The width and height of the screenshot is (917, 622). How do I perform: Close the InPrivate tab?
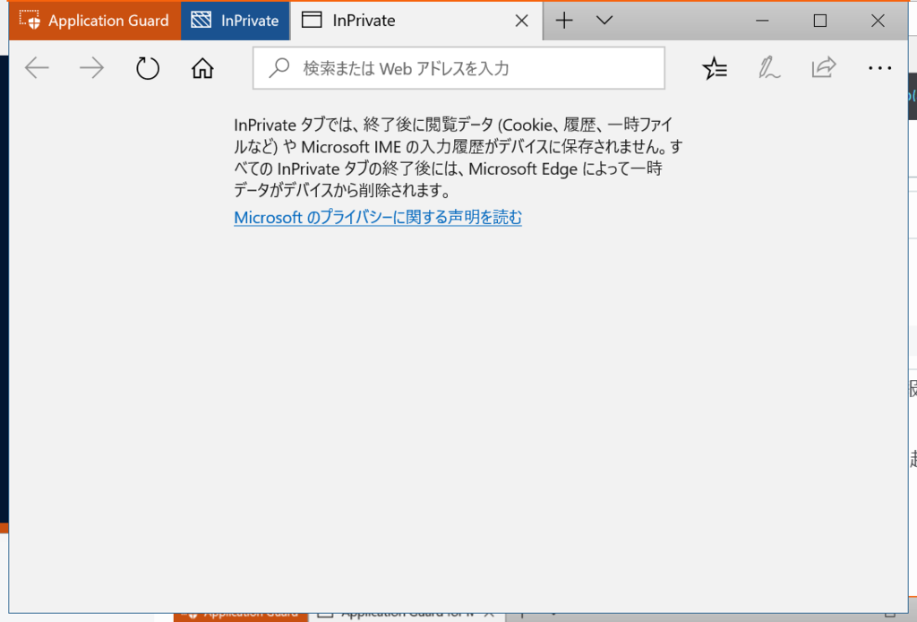pos(522,22)
